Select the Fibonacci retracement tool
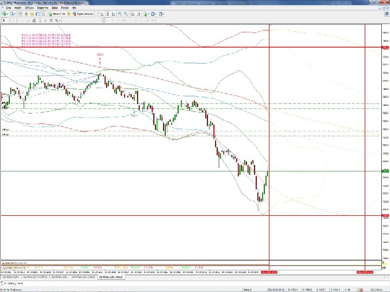The image size is (390, 292). [x=40, y=21]
